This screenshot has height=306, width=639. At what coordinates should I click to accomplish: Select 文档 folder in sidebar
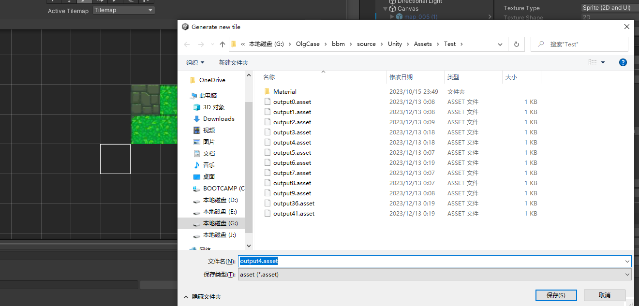208,153
